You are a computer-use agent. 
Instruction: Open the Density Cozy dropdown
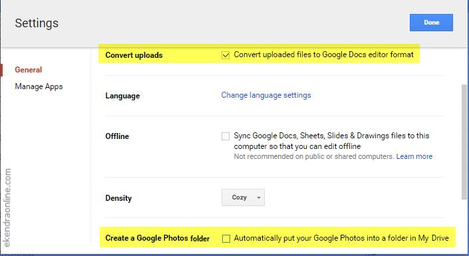243,197
